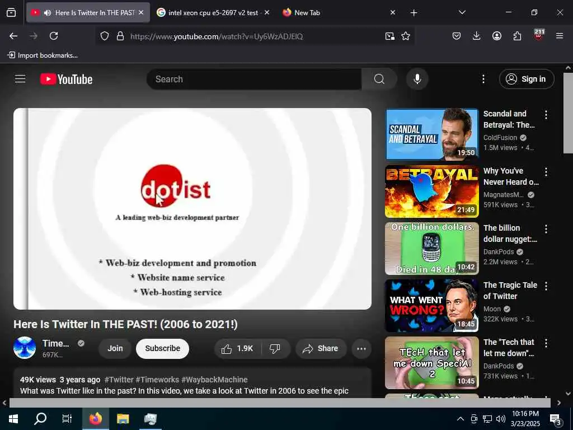The width and height of the screenshot is (573, 430).
Task: Open menu for Tech that let me down
Action: [546, 343]
